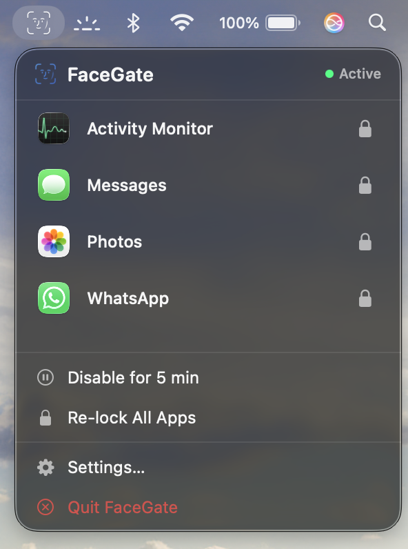Click the lock icon beside Re-lock All Apps
Viewport: 408px width, 549px height.
(x=45, y=418)
